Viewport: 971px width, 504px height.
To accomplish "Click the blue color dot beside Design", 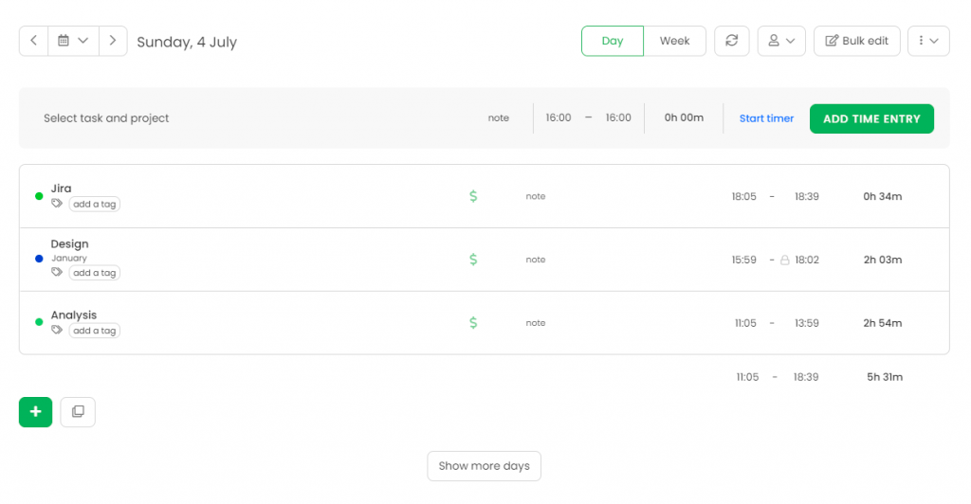I will click(39, 259).
